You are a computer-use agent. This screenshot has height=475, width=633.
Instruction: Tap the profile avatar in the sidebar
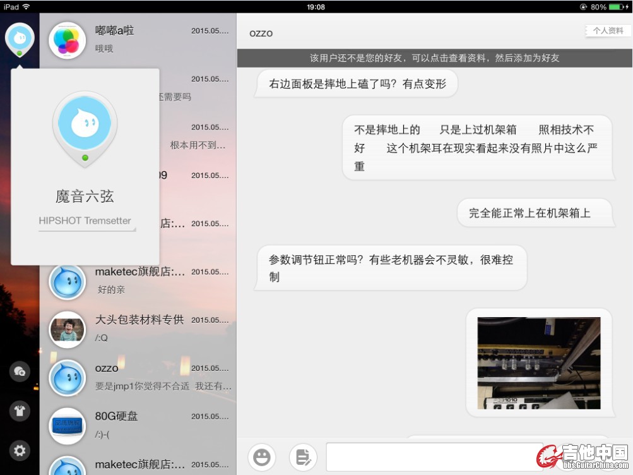(x=20, y=39)
